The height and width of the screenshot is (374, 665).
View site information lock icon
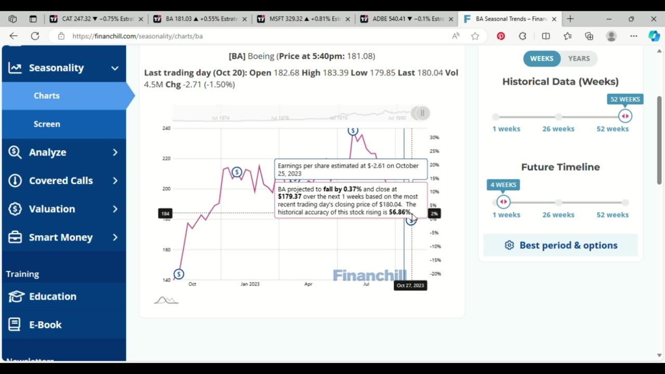(x=61, y=36)
